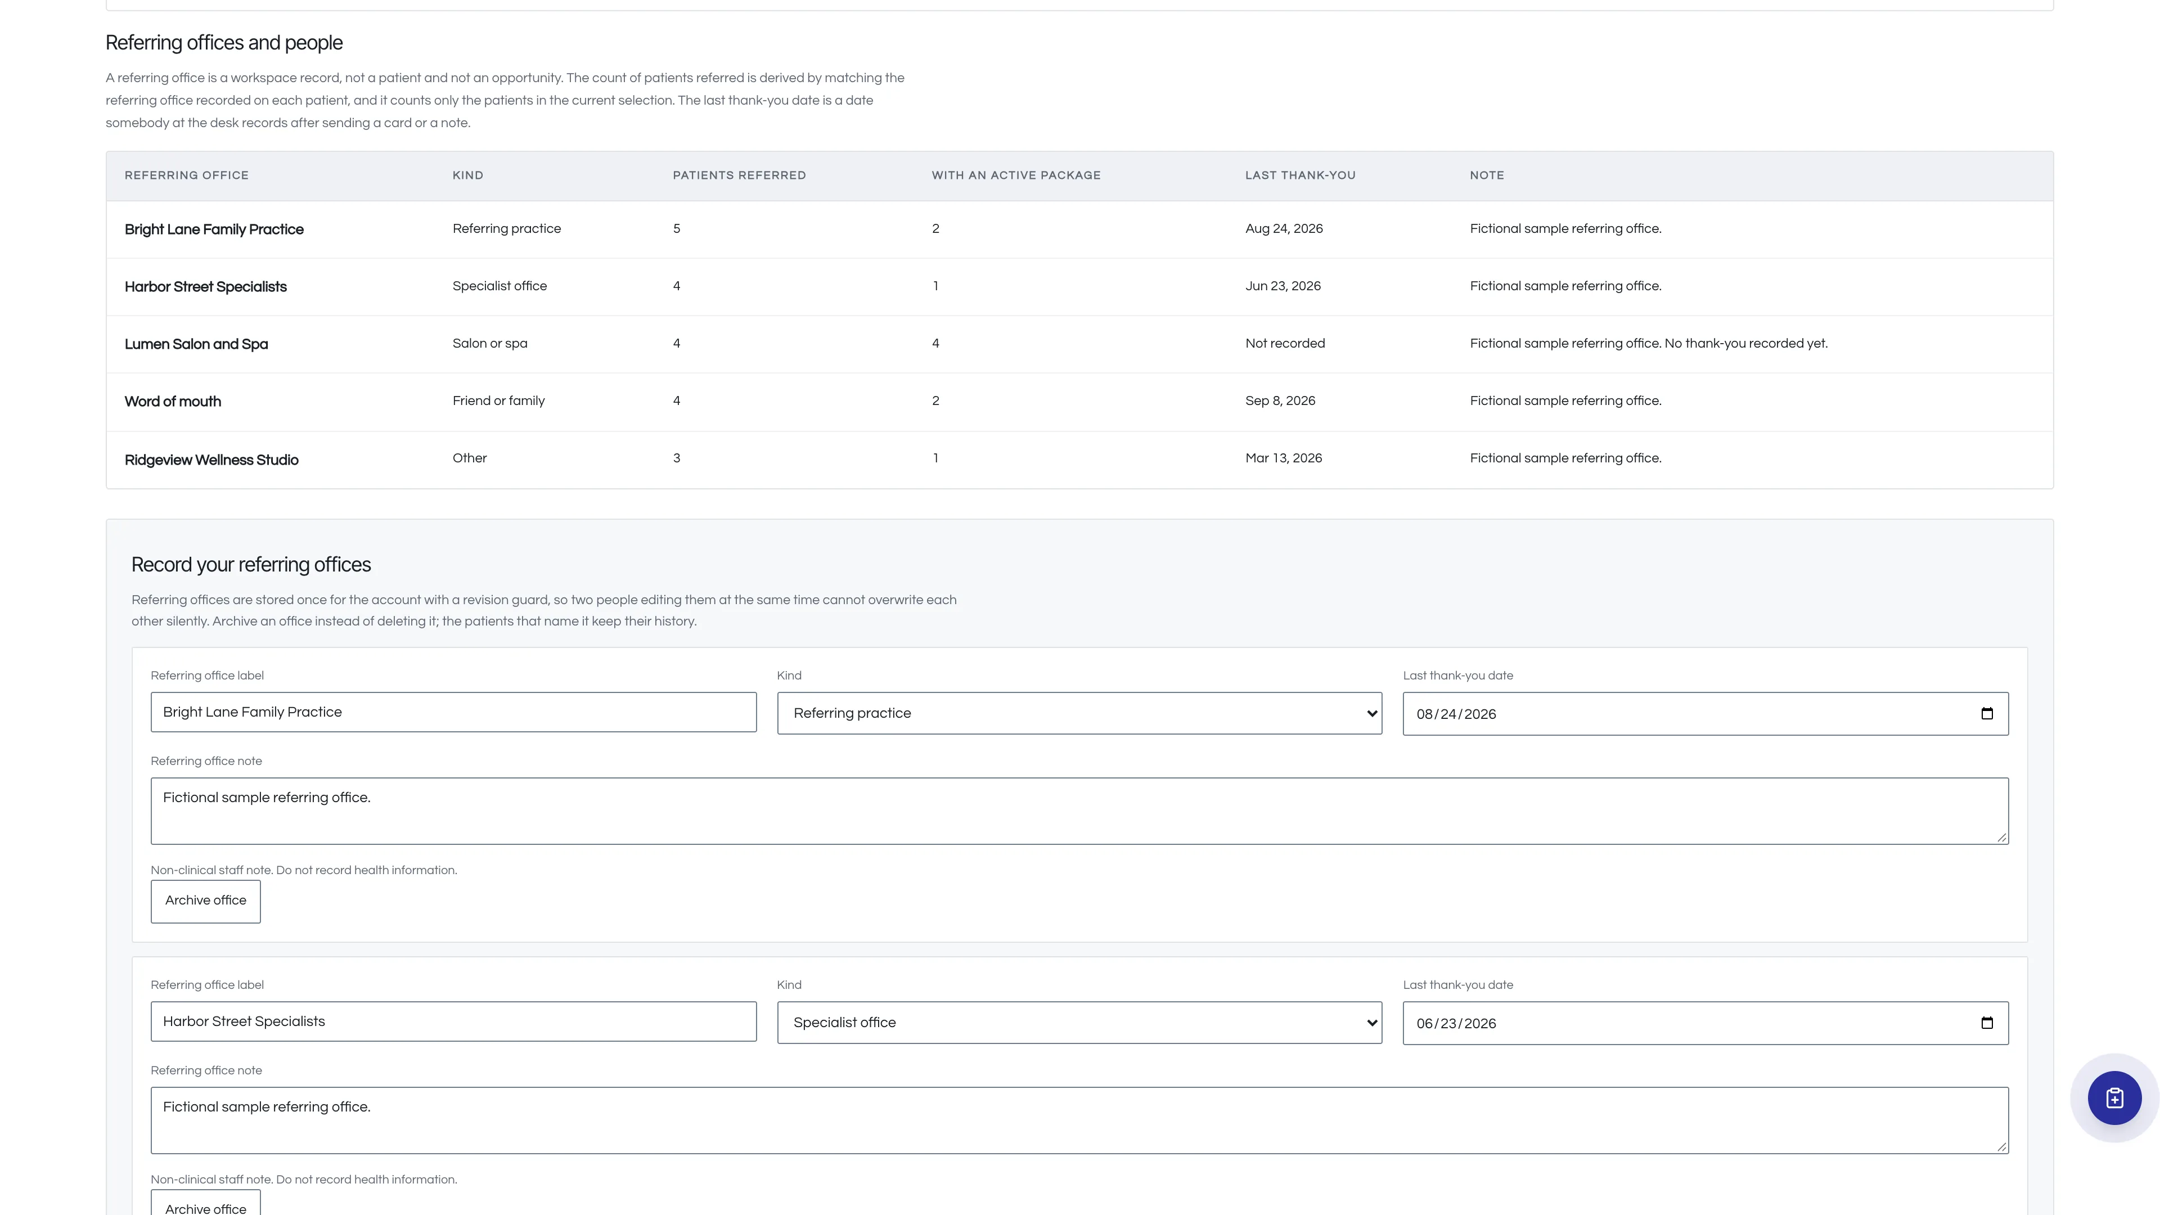Click the Aug 24, 2026 date cell
2160x1215 pixels.
[x=1284, y=228]
